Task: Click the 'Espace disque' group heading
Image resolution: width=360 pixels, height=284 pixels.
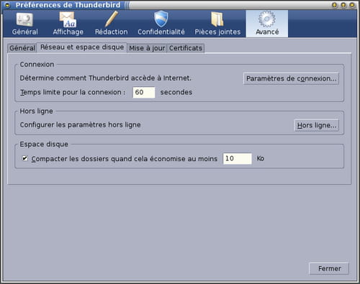Action: tap(44, 145)
